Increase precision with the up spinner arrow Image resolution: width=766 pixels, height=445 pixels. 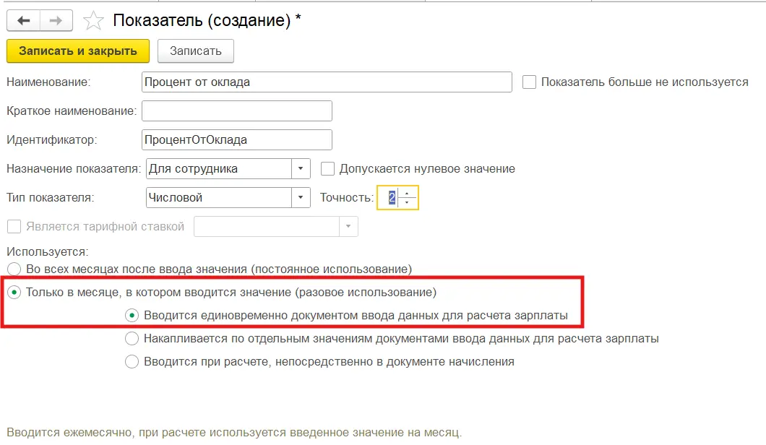408,193
